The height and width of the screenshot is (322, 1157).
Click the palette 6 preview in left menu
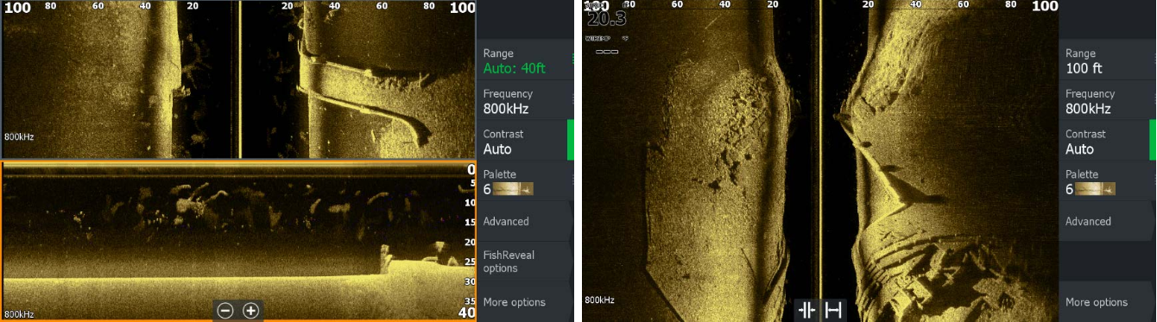pos(514,189)
